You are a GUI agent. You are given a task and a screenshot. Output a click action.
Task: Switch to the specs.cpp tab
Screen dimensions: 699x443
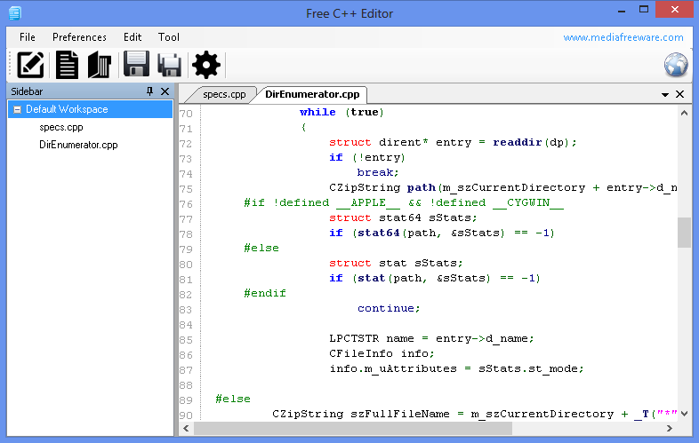(x=224, y=94)
